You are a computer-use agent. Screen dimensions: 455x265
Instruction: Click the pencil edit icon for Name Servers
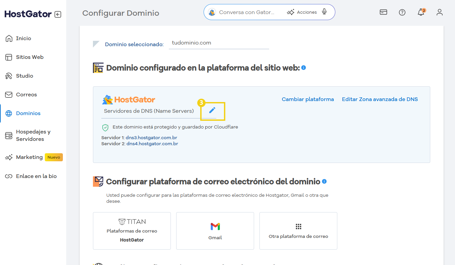(x=213, y=110)
